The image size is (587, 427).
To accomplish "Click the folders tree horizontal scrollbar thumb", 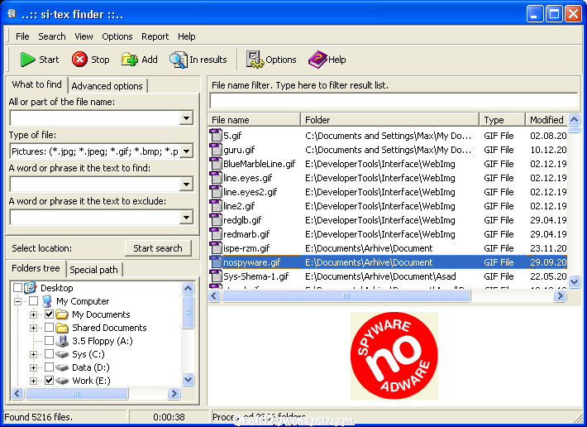I will coord(77,393).
